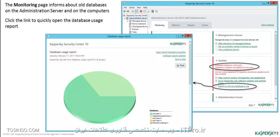
Task: Click Open report template properties link
Action: pos(171,52)
